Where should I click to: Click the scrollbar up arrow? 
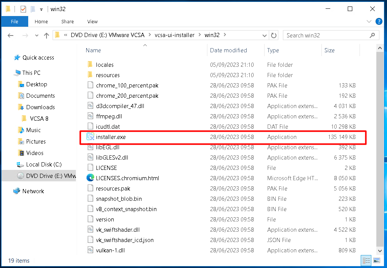point(380,48)
